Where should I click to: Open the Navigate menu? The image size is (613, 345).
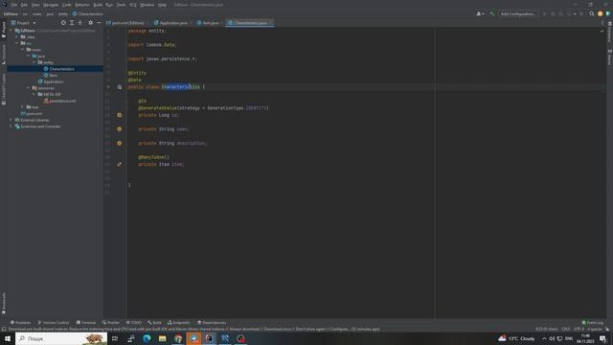pyautogui.click(x=51, y=5)
